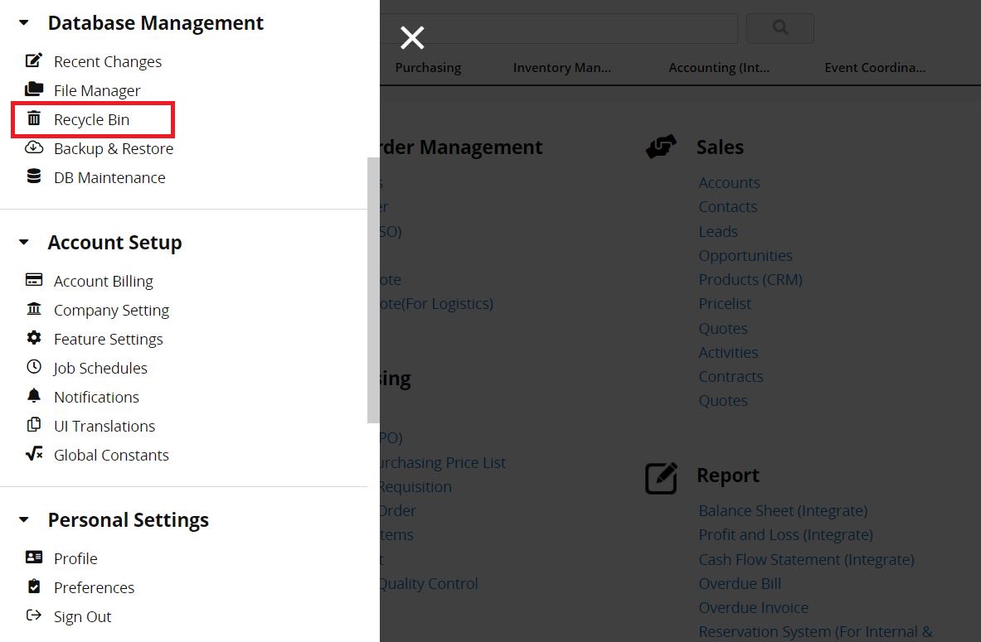Click the Recycle Bin trash icon
Image resolution: width=981 pixels, height=642 pixels.
click(x=34, y=118)
